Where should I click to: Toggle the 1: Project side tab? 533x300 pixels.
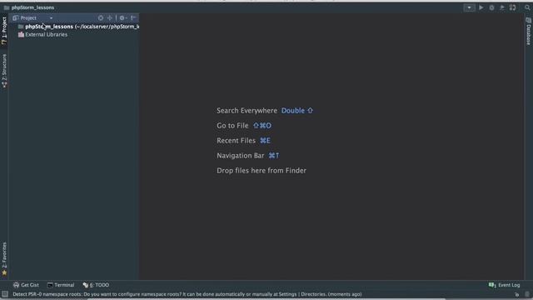tap(4, 31)
